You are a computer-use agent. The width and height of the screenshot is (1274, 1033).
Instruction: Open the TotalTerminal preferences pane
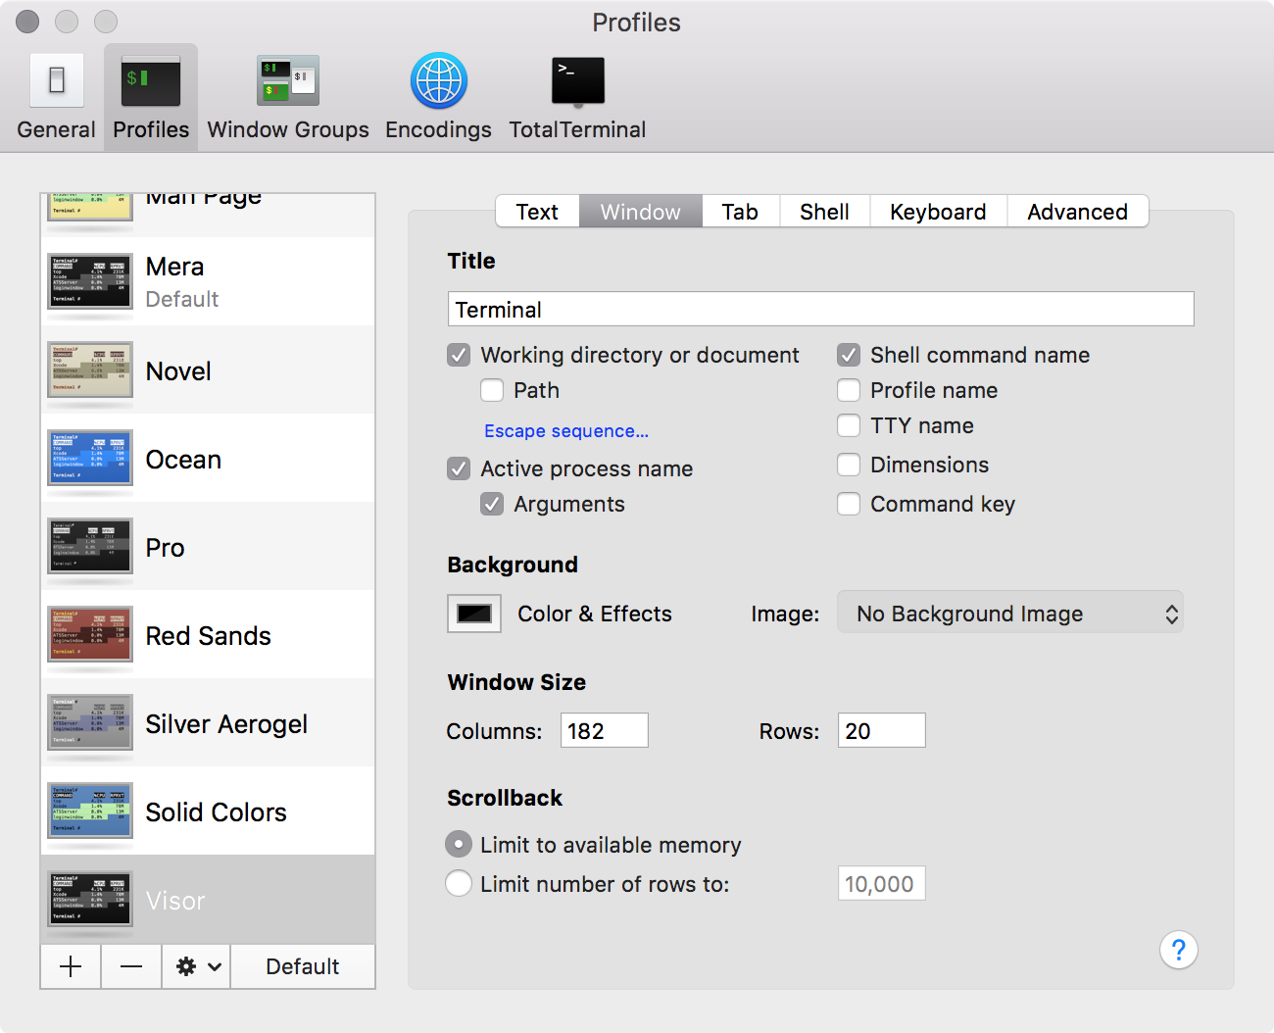click(577, 97)
